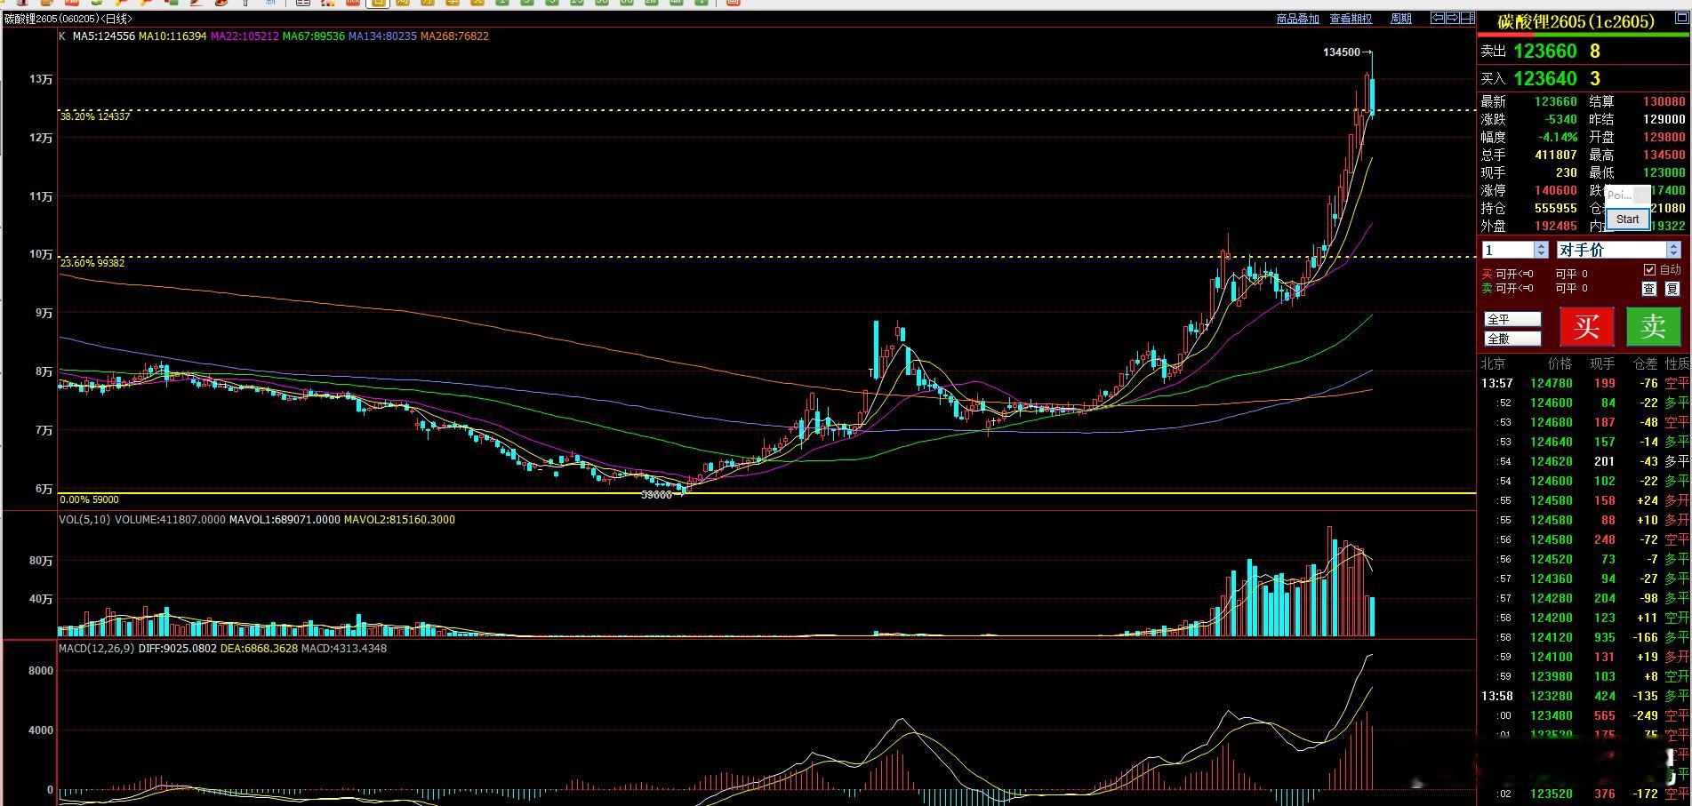Click the 涨停 value 140600

click(1556, 191)
